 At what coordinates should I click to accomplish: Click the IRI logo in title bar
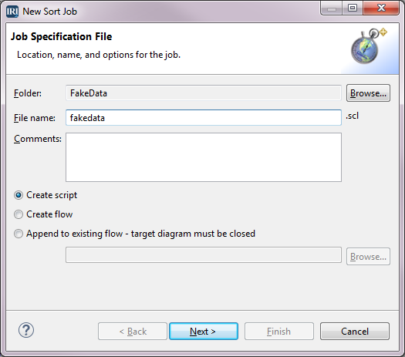pos(12,12)
